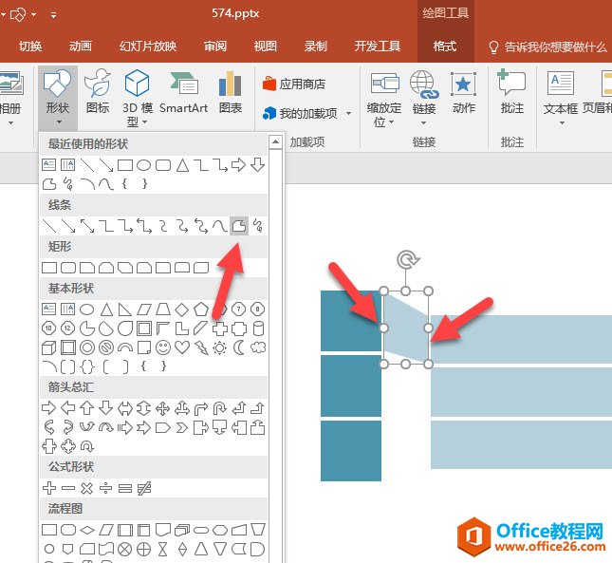
Task: Open Quick Access Toolbar customize dropdown
Action: [53, 15]
